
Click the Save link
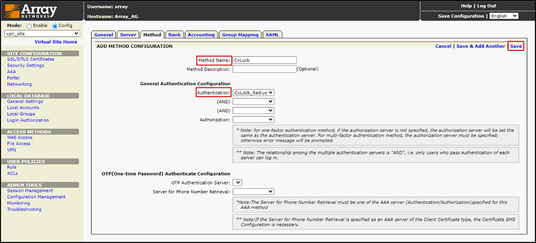click(516, 46)
